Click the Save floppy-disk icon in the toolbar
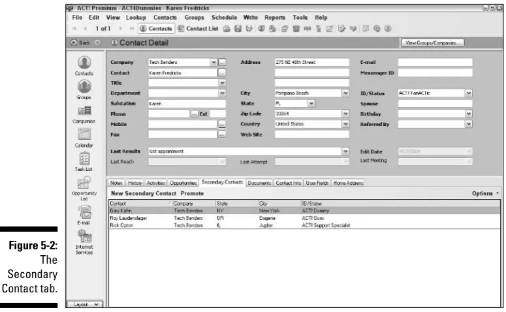506x312 pixels. [238, 29]
